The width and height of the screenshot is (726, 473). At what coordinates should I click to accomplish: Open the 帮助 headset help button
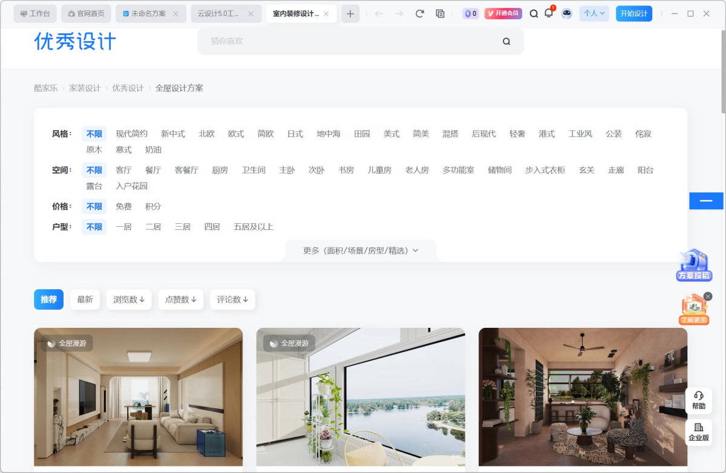[699, 400]
